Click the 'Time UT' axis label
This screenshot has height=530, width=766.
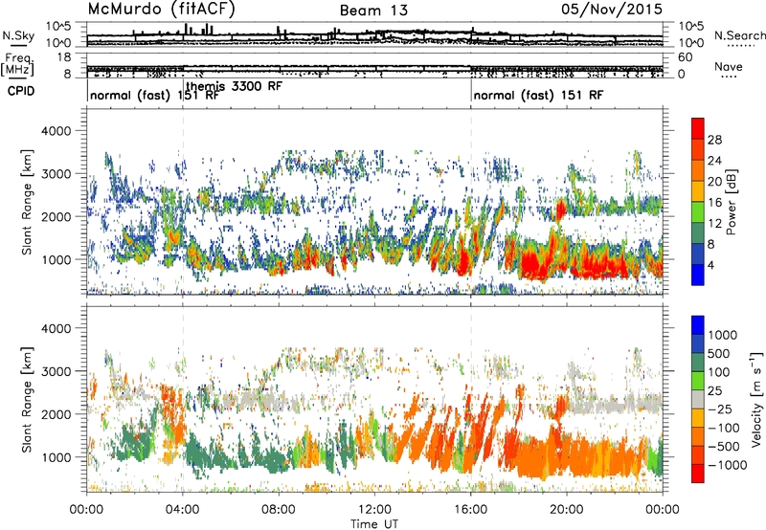(x=374, y=523)
